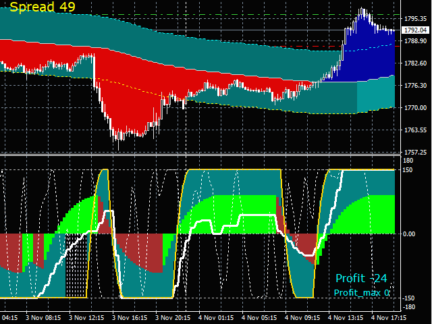Click the 3 Nov 16:15 time label

130,318
